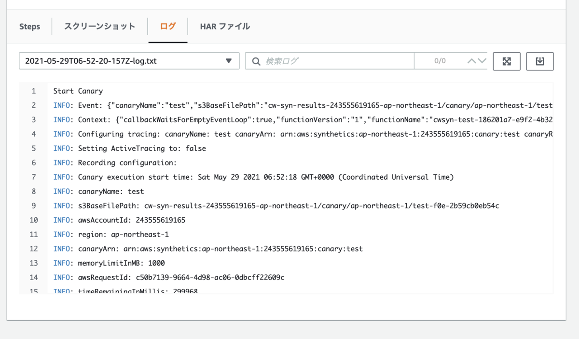The image size is (579, 339).
Task: Select the 'Recording configuration:' log line
Action: 115,163
